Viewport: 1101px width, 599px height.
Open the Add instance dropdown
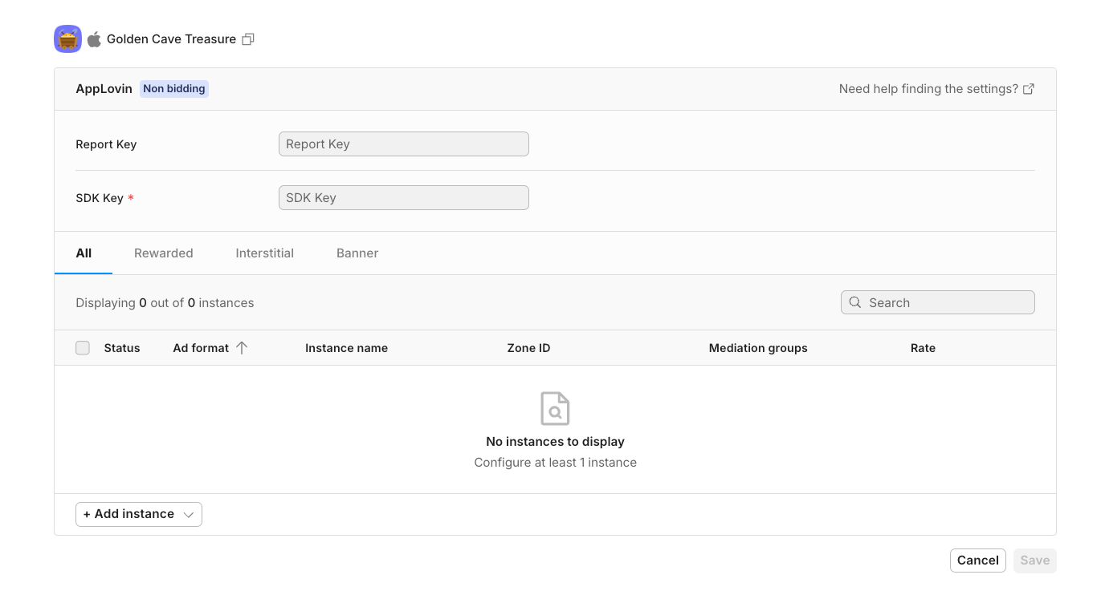(128, 514)
